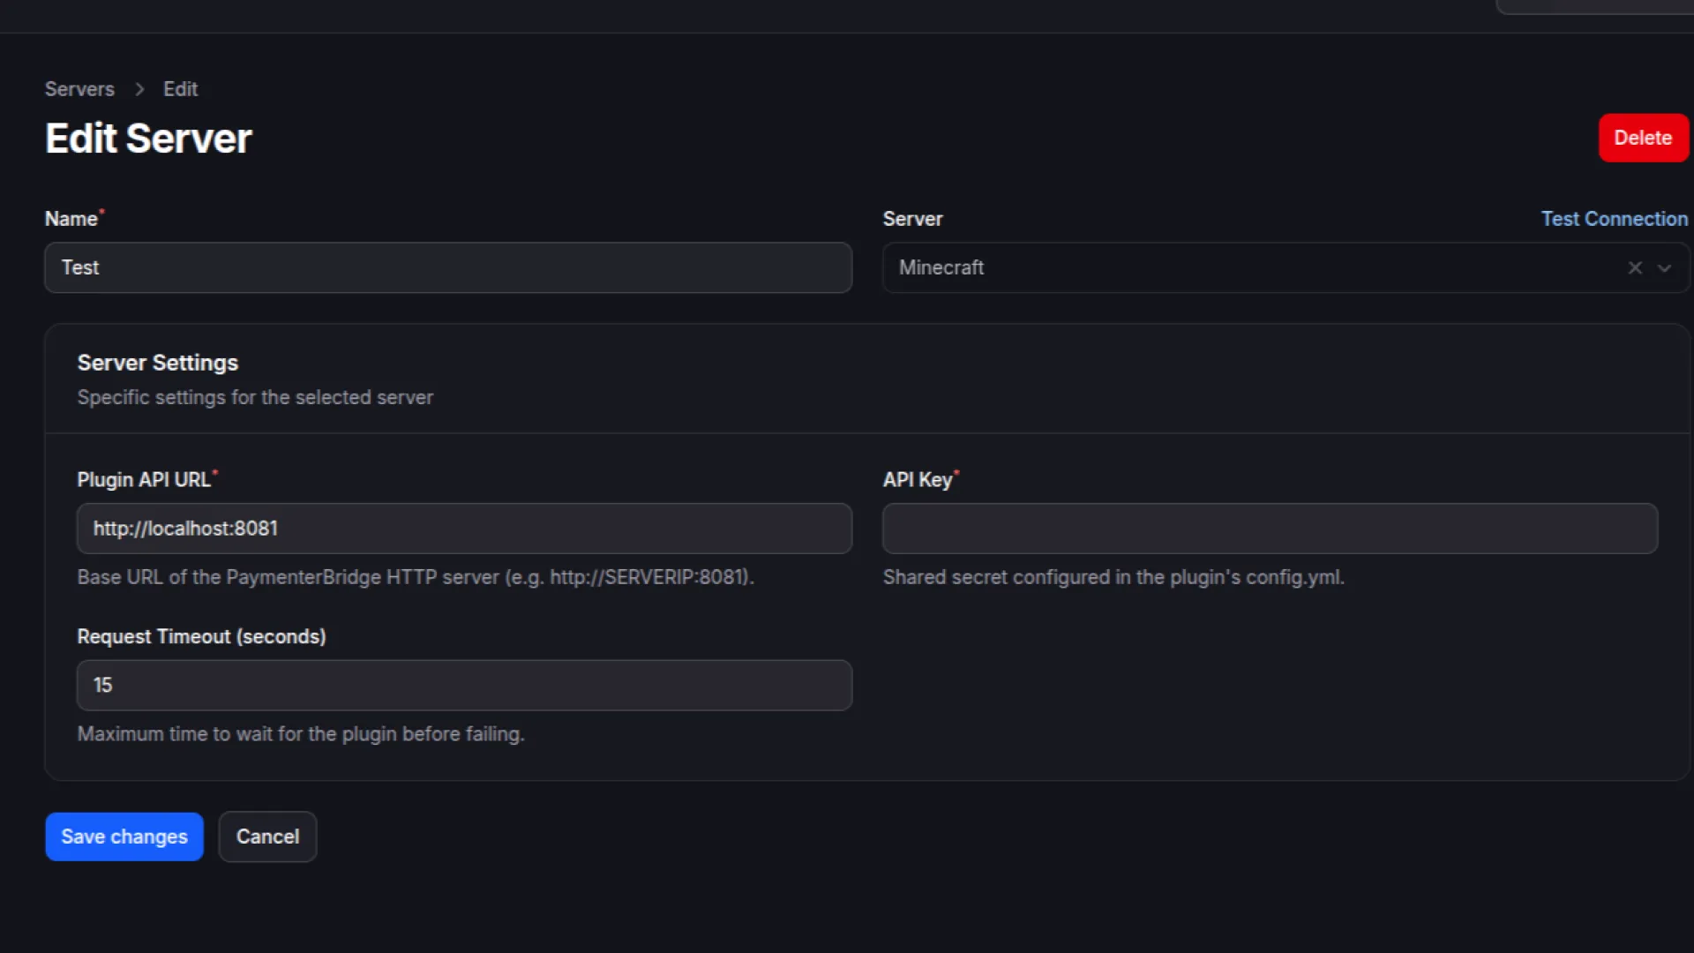Click the Plugin API URL label

144,480
